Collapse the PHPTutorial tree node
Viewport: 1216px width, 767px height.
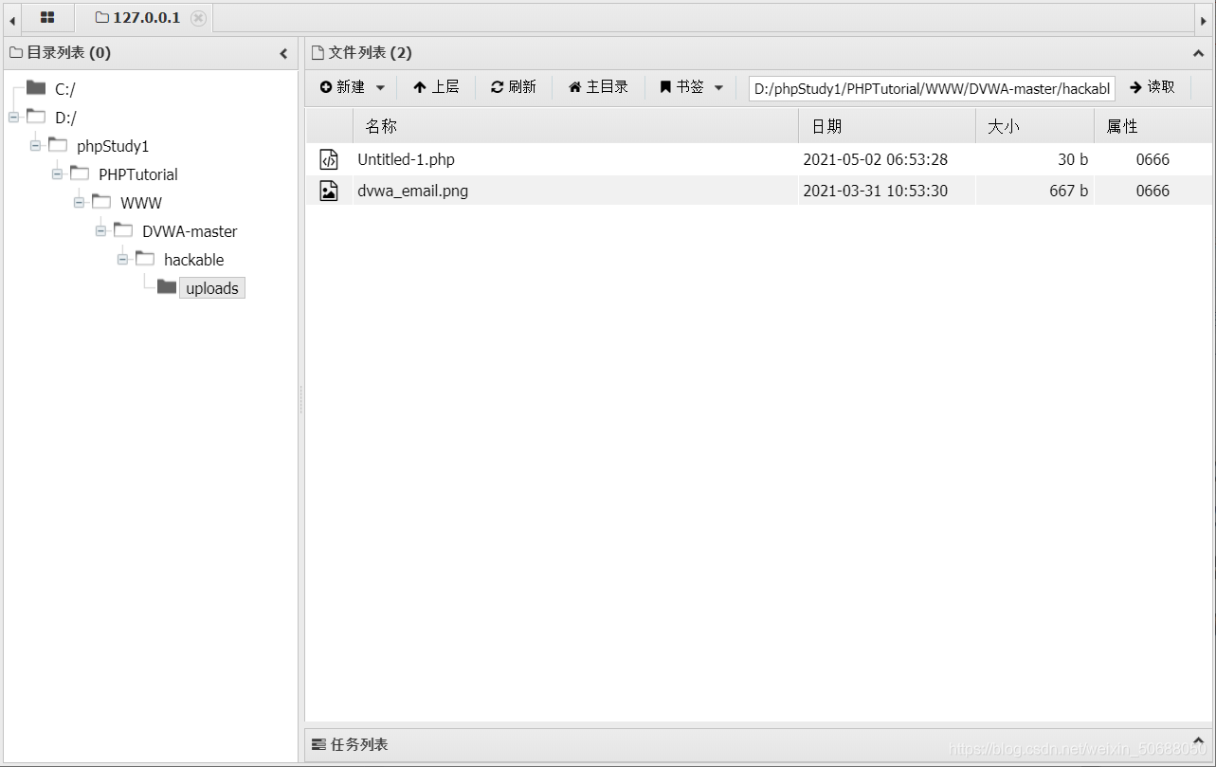[57, 174]
